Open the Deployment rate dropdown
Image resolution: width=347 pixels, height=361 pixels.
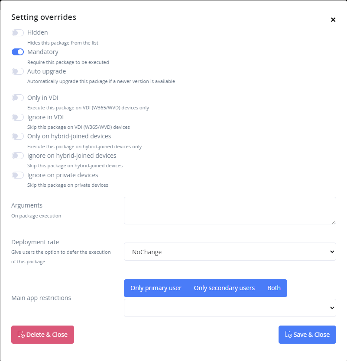(x=230, y=252)
